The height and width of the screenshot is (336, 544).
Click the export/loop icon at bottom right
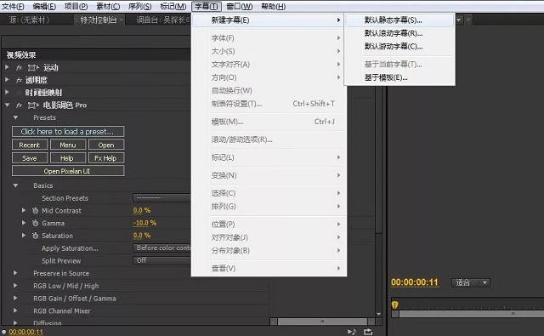click(x=368, y=332)
